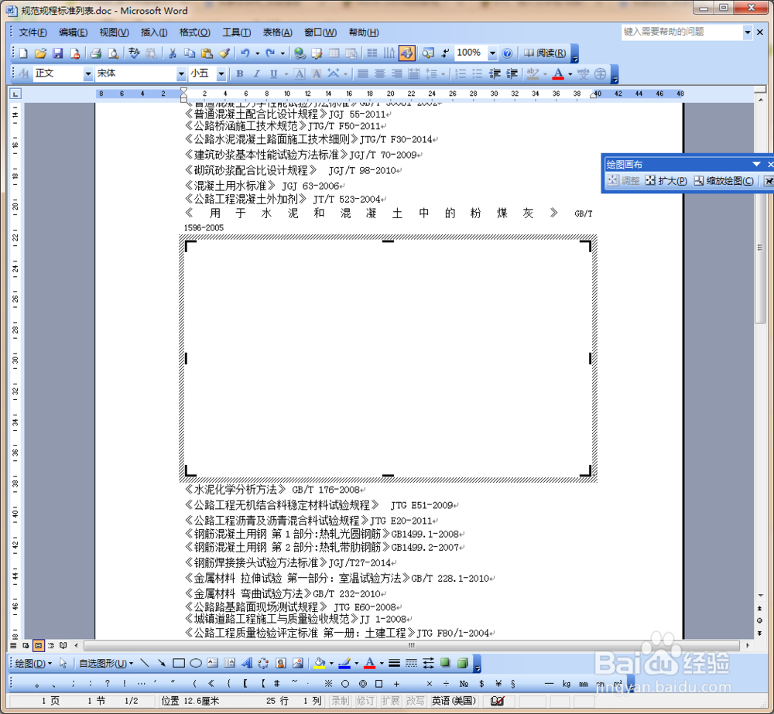Toggle italic formatting
The width and height of the screenshot is (774, 714).
255,74
